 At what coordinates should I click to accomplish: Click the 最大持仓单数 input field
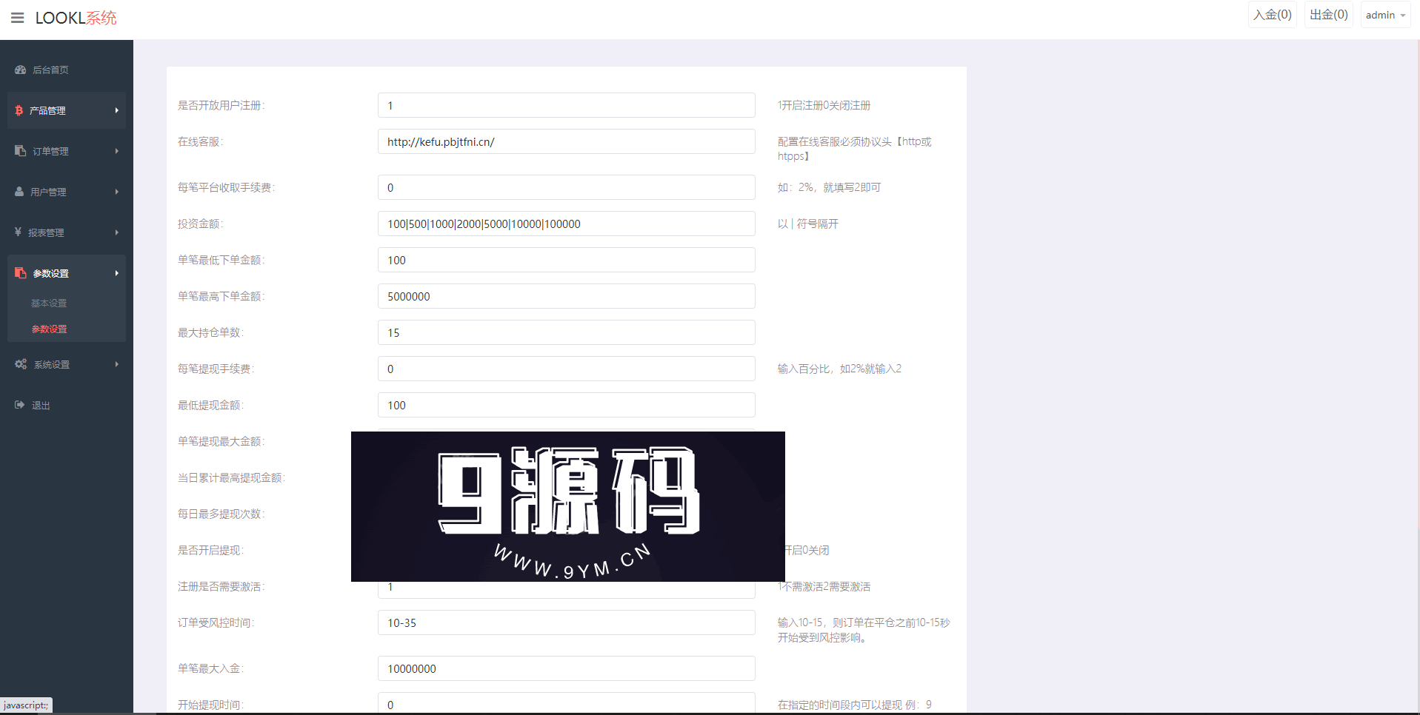pos(566,333)
